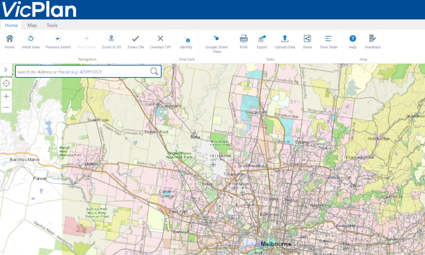Expand the side panel chevron
The height and width of the screenshot is (255, 425).
pos(6,69)
